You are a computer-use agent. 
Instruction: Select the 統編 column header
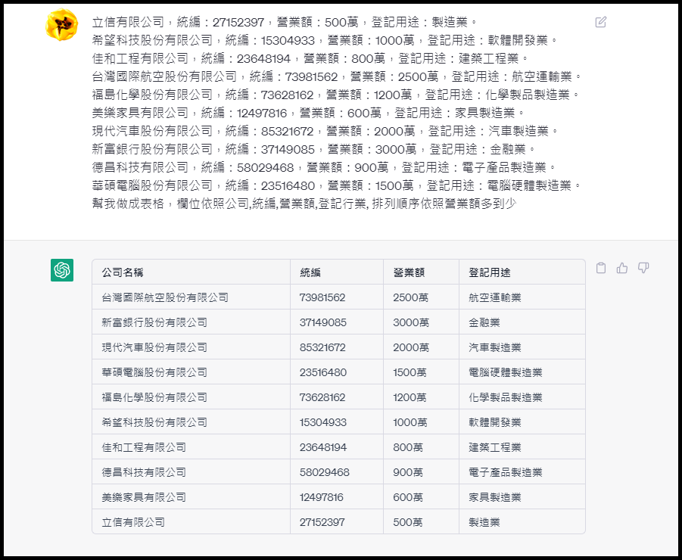(337, 272)
